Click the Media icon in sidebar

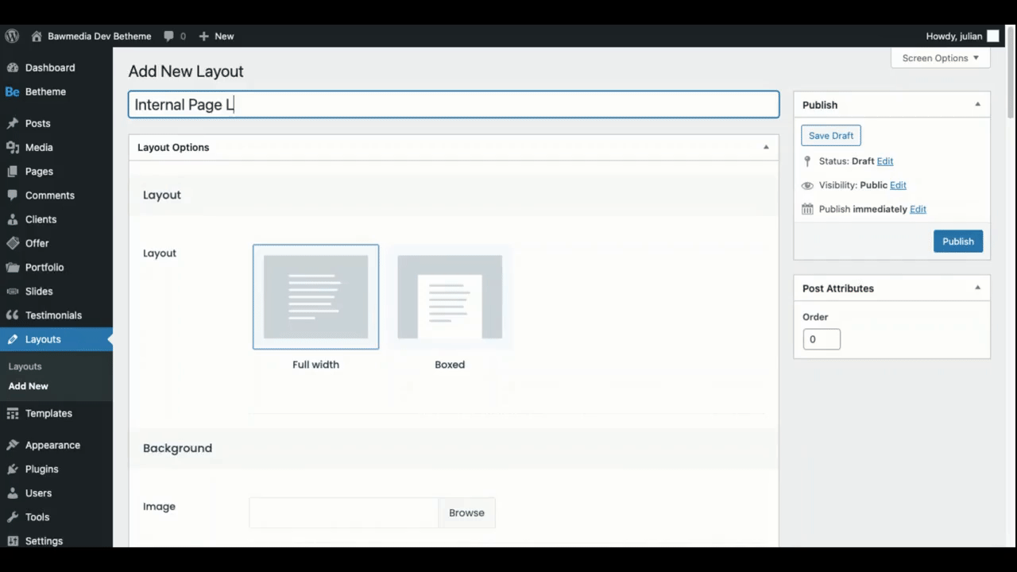12,147
